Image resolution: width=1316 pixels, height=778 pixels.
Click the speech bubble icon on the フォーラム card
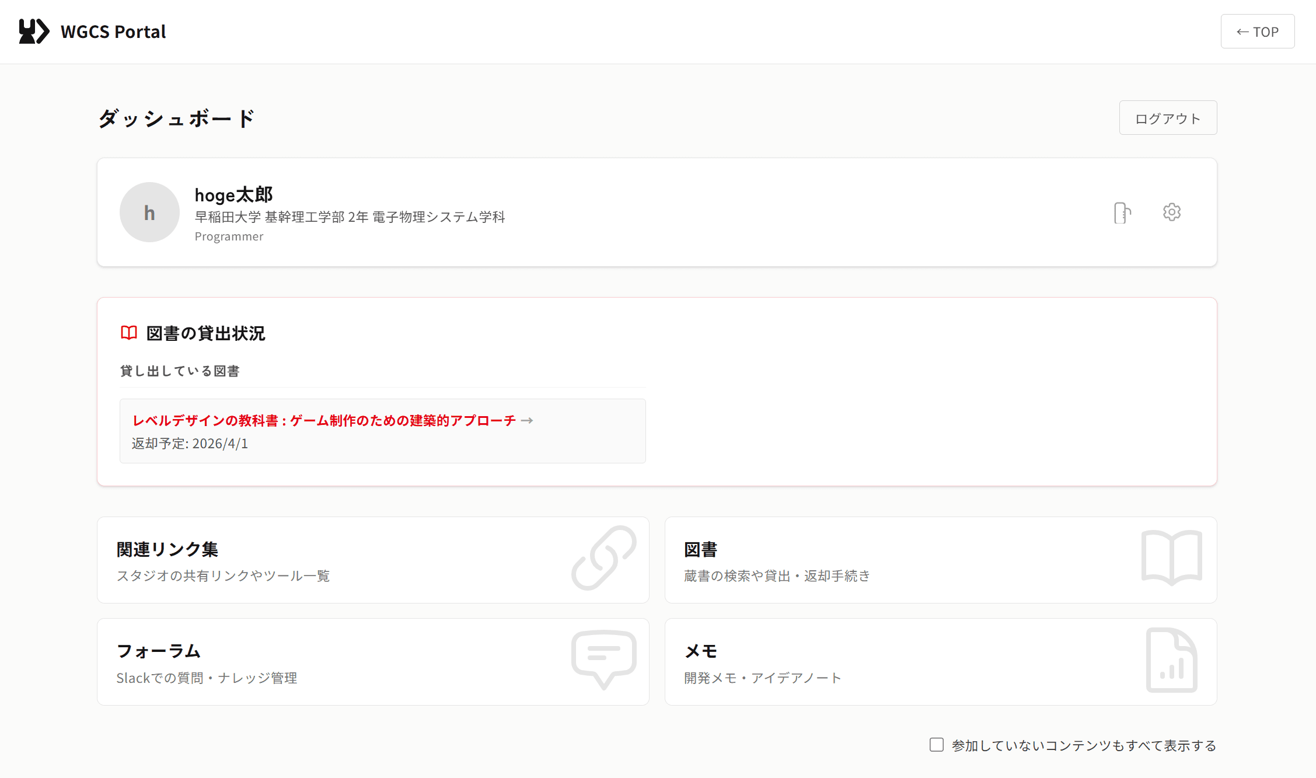(603, 660)
